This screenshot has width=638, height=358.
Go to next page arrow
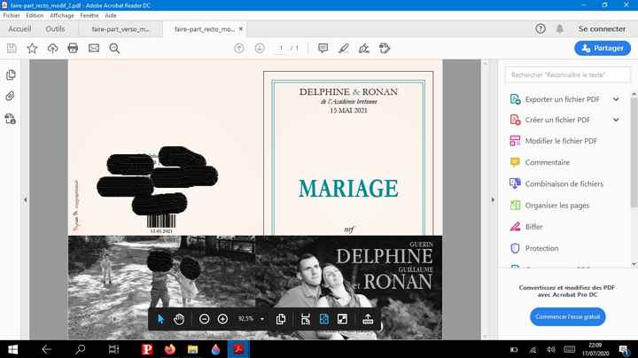click(260, 49)
